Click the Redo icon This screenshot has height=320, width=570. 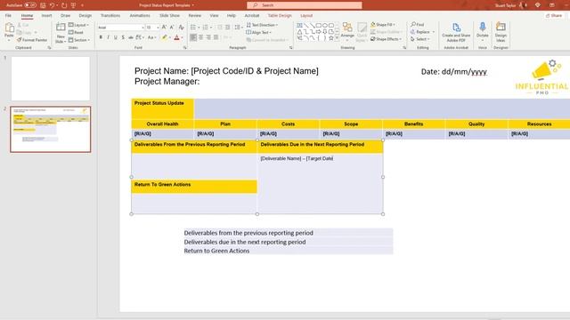tap(64, 5)
